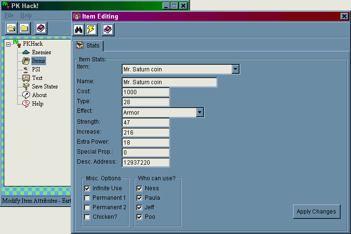Uncheck Paula in Who can use
Viewport: 351px width, 234px height.
tap(139, 198)
